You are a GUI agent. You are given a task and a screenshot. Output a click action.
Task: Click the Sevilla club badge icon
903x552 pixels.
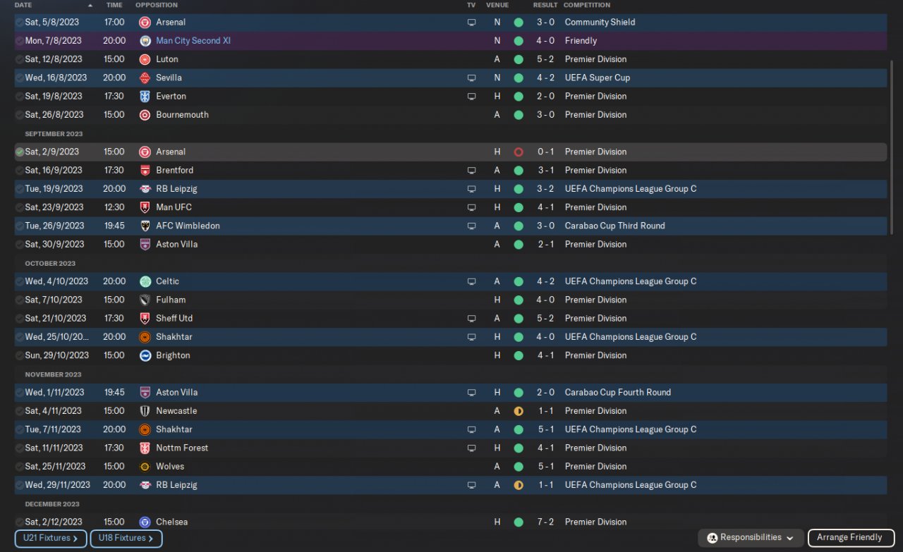pyautogui.click(x=145, y=78)
